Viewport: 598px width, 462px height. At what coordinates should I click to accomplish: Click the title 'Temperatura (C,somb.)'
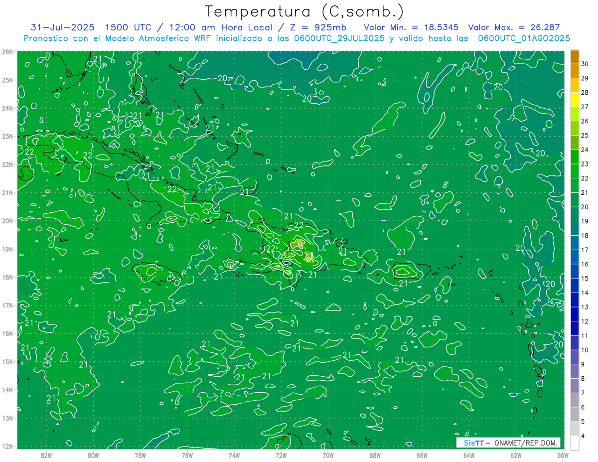coord(304,11)
